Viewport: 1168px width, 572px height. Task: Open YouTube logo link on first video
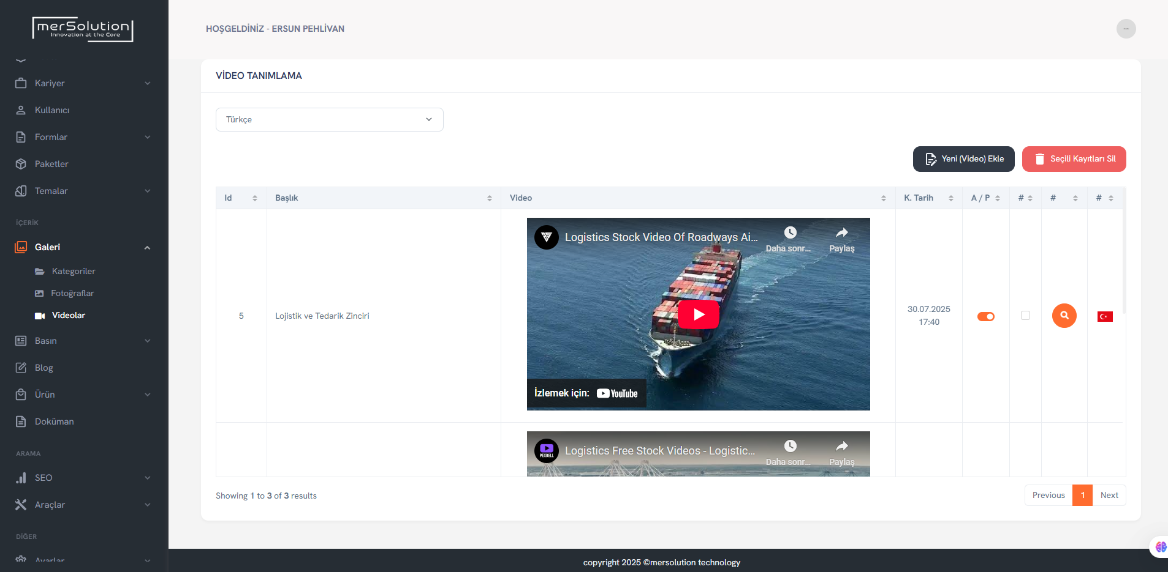tap(617, 393)
